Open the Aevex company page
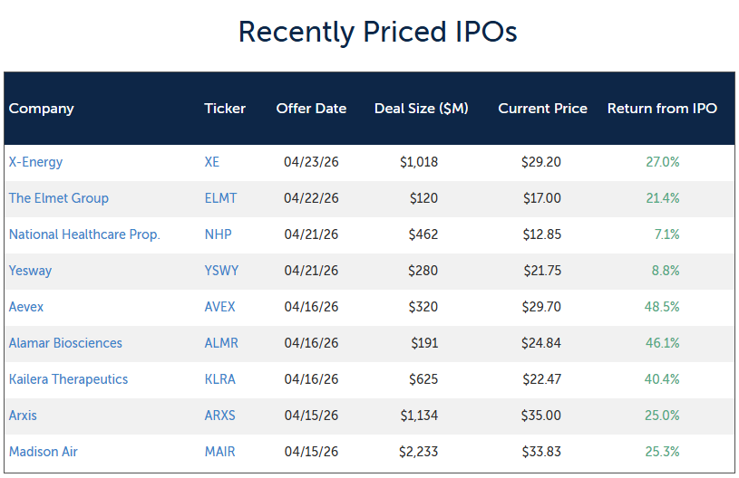 click(x=26, y=307)
